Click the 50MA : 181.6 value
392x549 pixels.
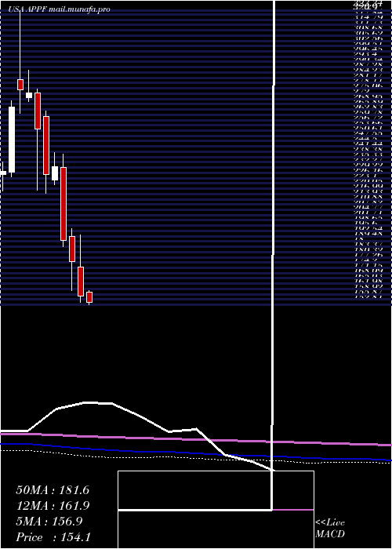53,490
